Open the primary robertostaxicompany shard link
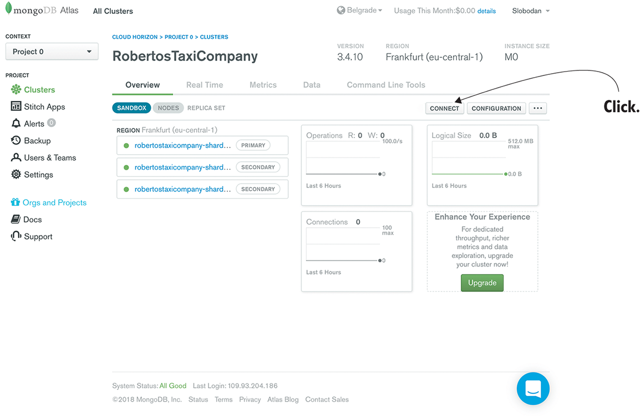The height and width of the screenshot is (416, 640). pyautogui.click(x=182, y=145)
